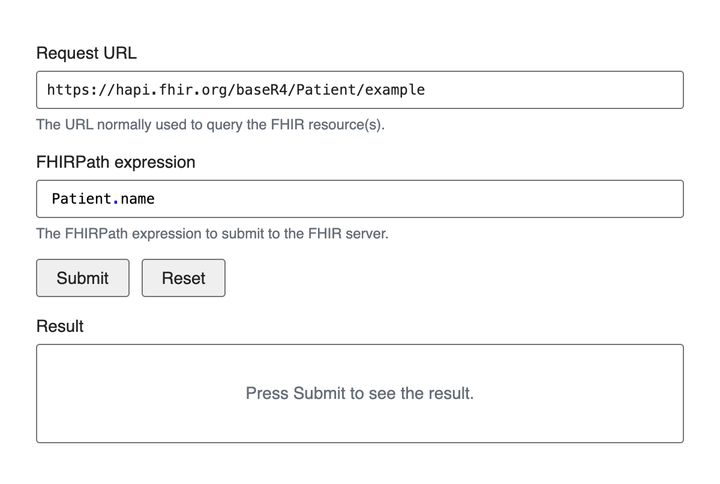The image size is (720, 484).
Task: Click the blue dot in Patient.name
Action: point(116,201)
